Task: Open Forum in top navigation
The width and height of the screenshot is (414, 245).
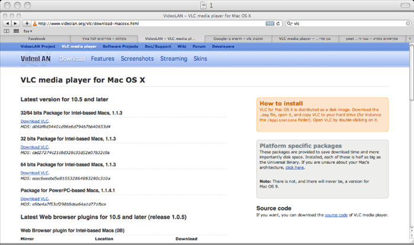Action: point(199,47)
